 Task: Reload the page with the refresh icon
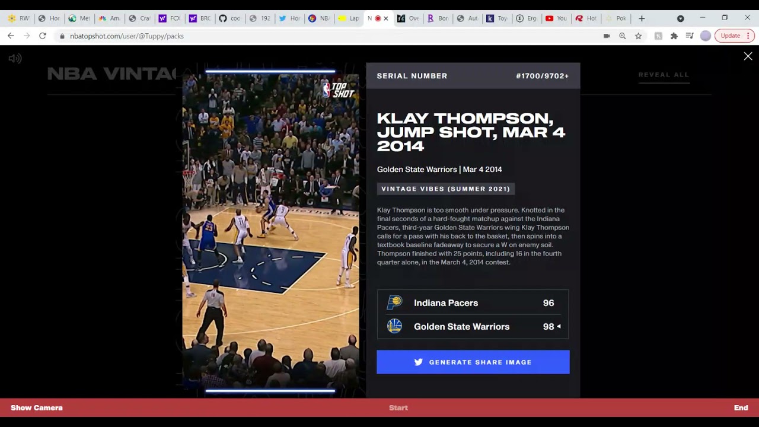tap(43, 36)
